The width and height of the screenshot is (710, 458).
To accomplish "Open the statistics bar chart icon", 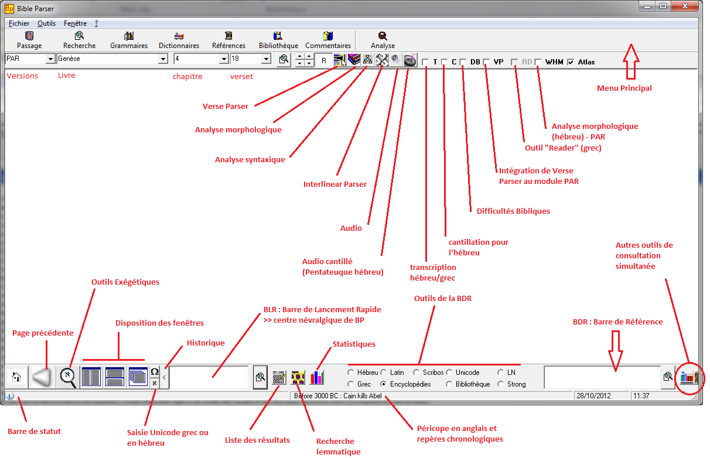I will click(317, 378).
